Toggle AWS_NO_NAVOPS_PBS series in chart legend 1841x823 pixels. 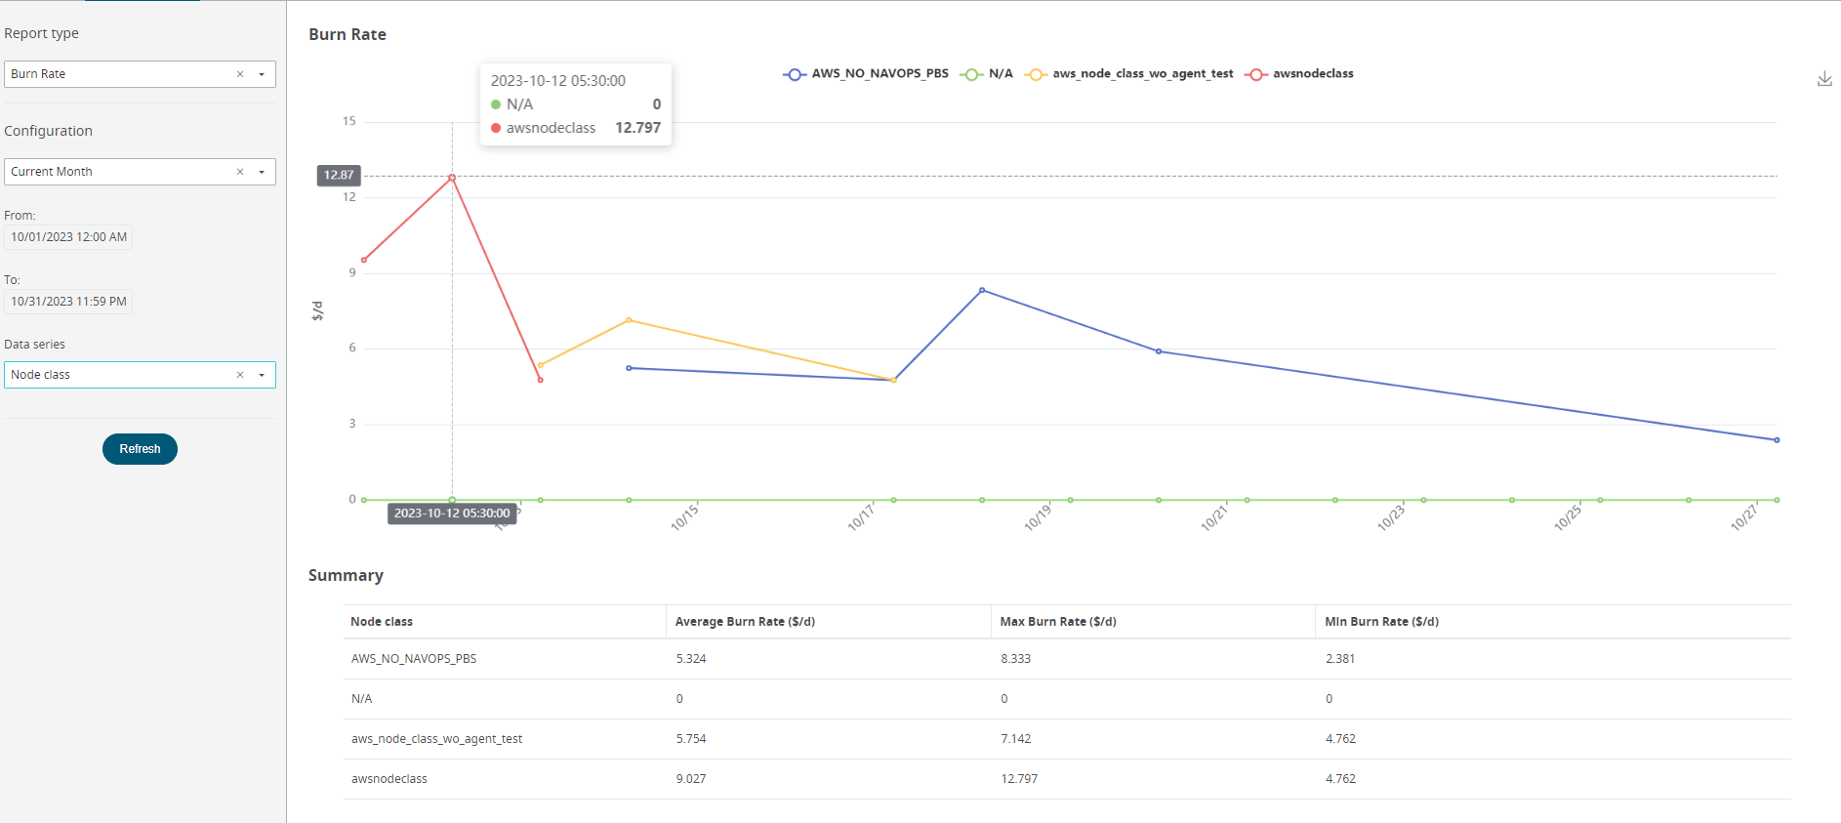click(x=866, y=74)
